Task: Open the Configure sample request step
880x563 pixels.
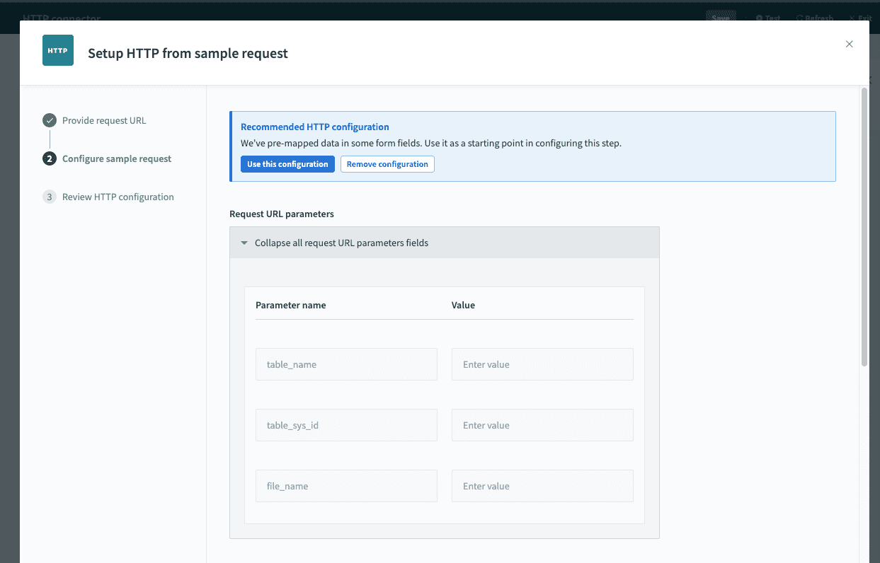Action: coord(115,158)
